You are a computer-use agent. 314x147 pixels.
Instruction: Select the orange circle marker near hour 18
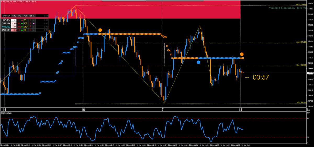coord(242,54)
